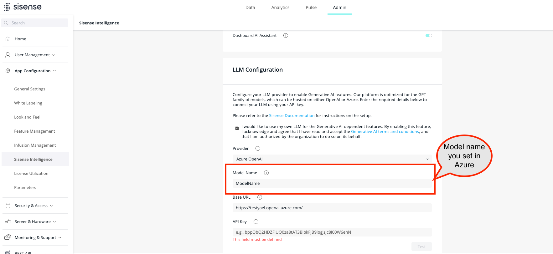Open the Sisense Documentation link
Viewport: 553px width, 254px height.
[292, 115]
